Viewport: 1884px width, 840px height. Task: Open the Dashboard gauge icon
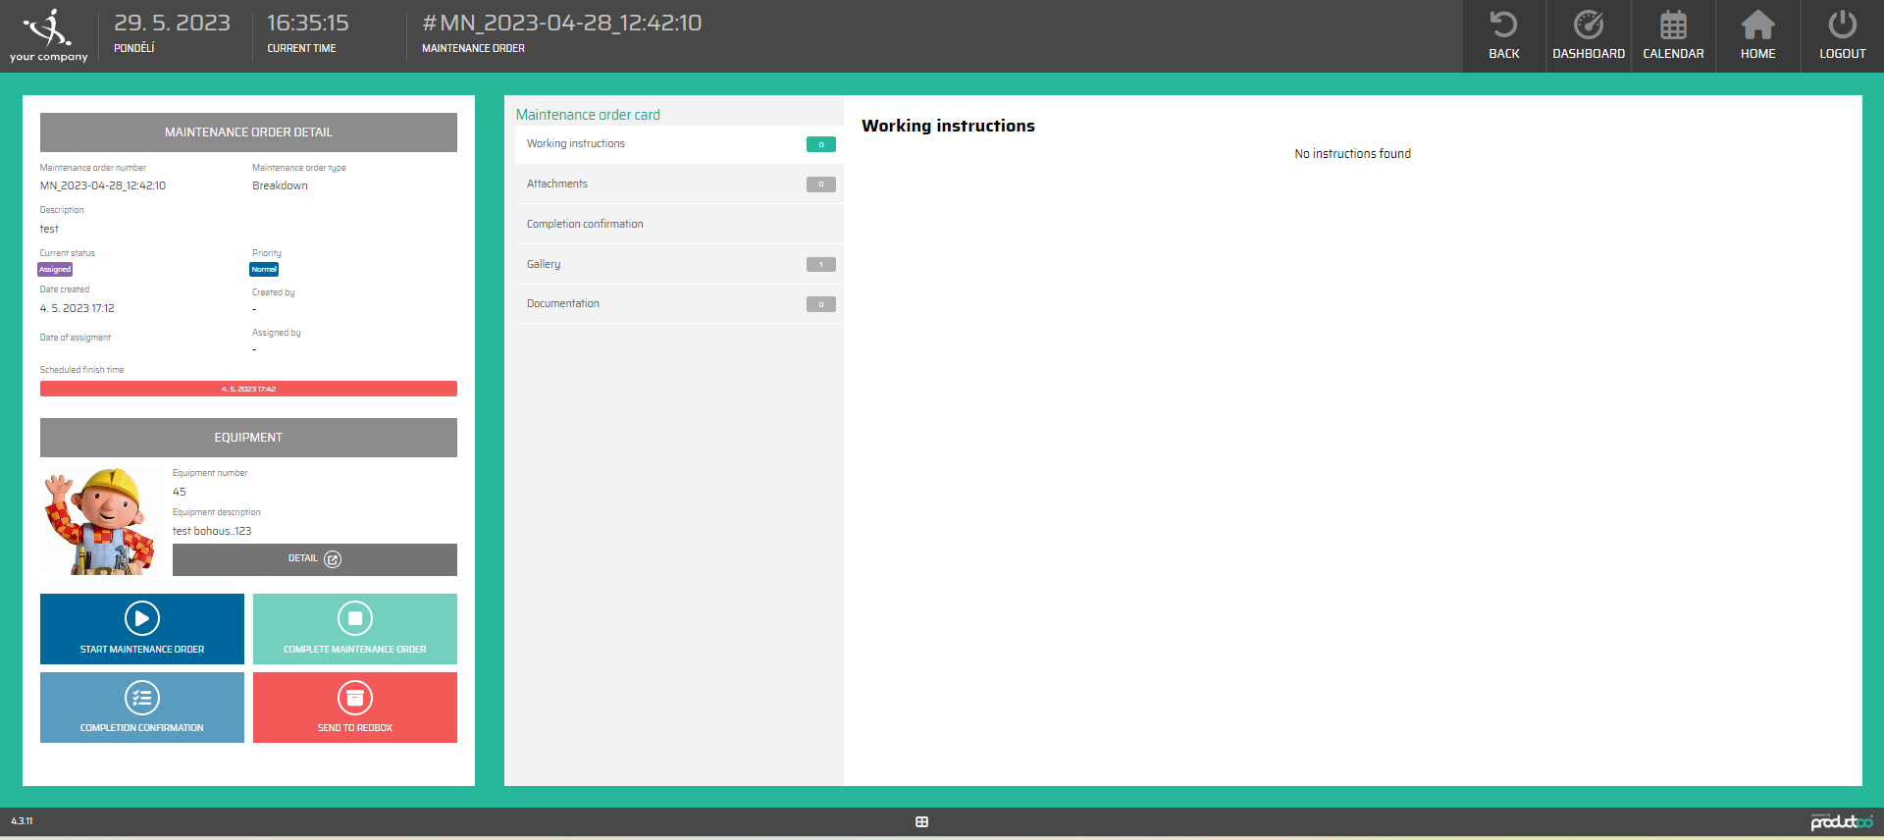tap(1588, 26)
